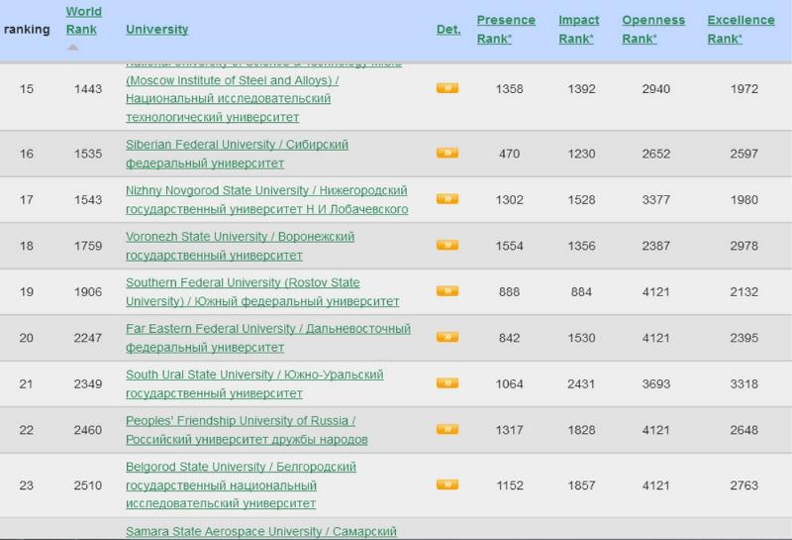Click details arrow for Belgorod State University
Screen dimensions: 792x540
pyautogui.click(x=447, y=485)
